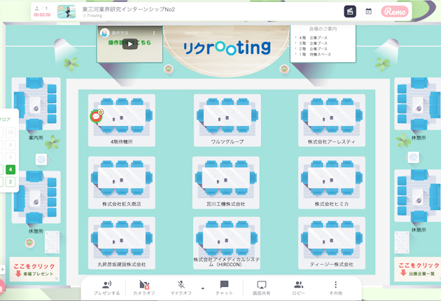Switch to floor 10
This screenshot has width=441, height=301.
click(x=10, y=132)
